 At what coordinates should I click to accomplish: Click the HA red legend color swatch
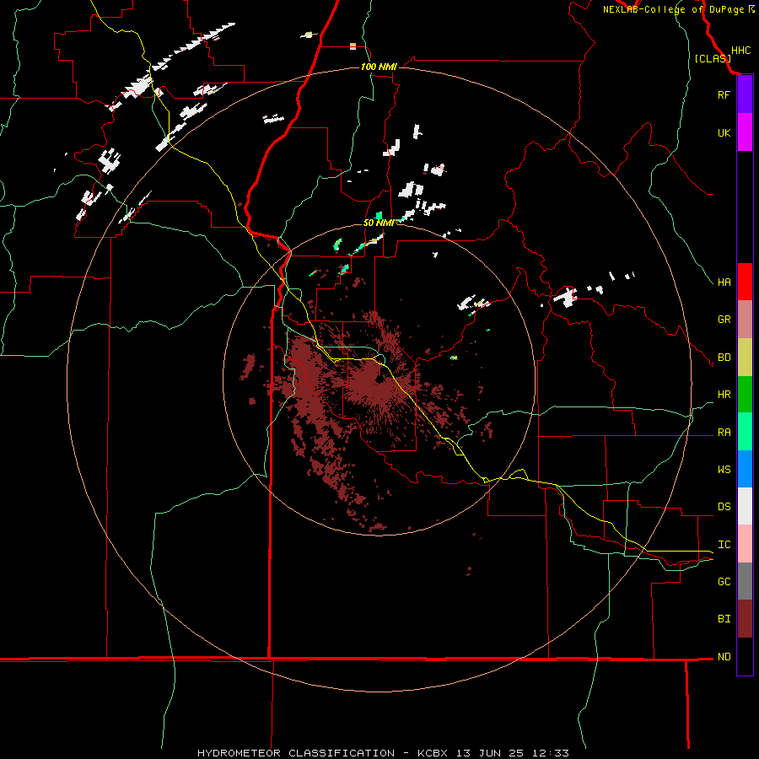745,282
